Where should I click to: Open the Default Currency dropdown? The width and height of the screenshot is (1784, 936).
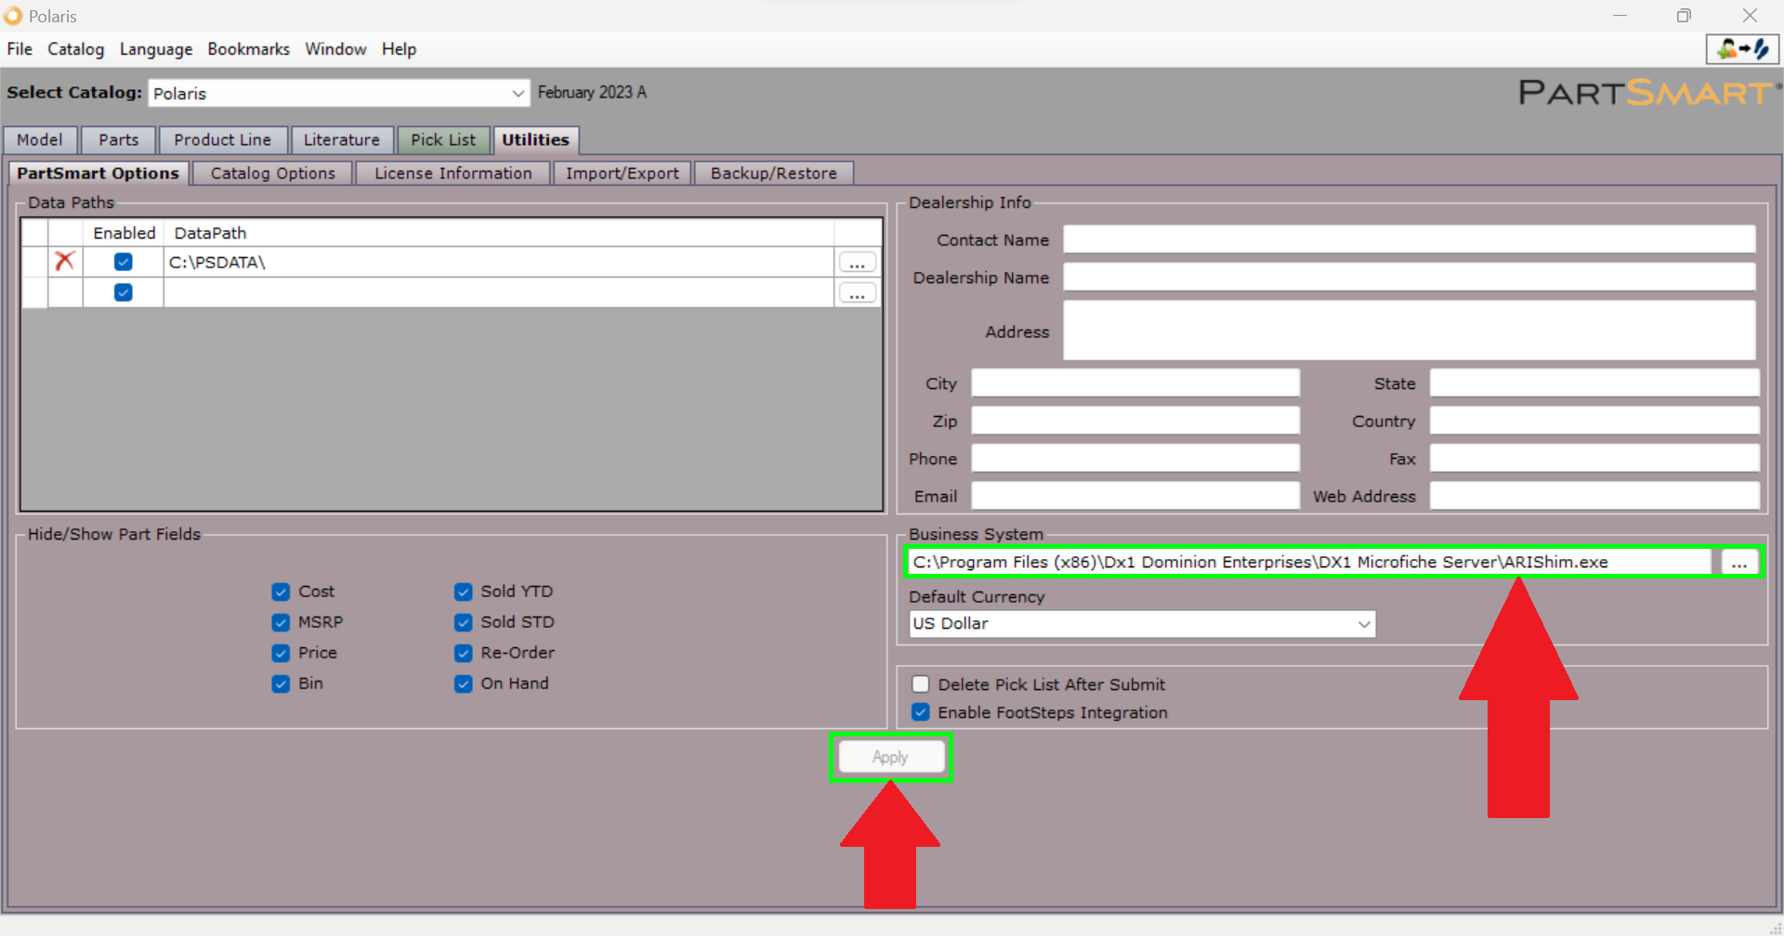[1363, 624]
